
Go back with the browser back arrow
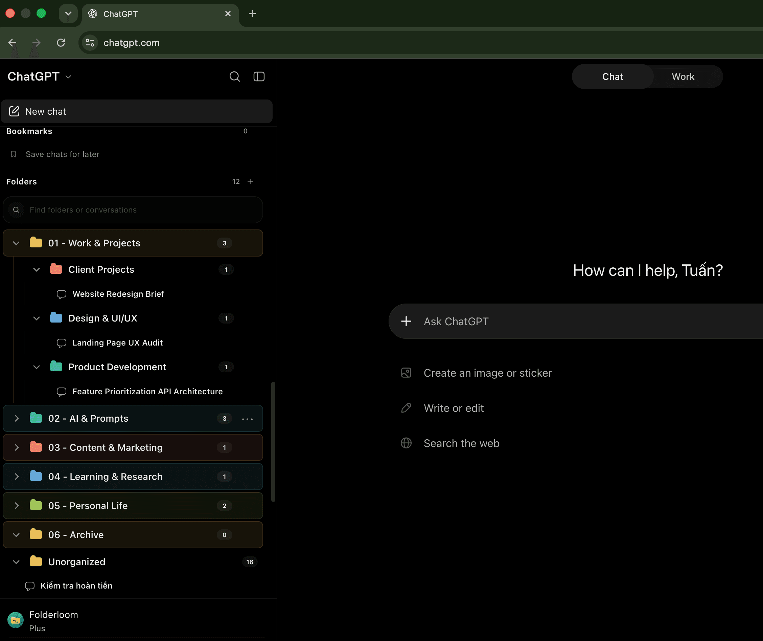pos(13,43)
